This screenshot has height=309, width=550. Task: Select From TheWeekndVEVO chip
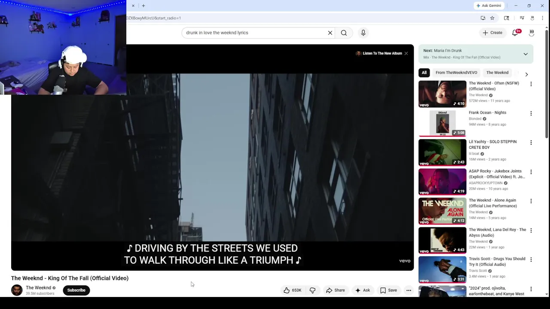tap(456, 73)
